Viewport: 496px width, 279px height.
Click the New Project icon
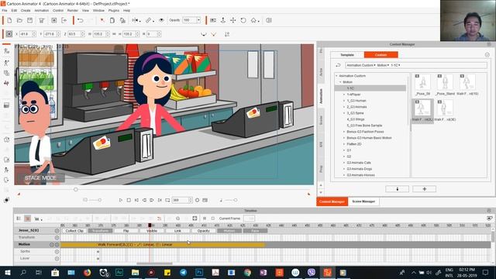coord(9,20)
